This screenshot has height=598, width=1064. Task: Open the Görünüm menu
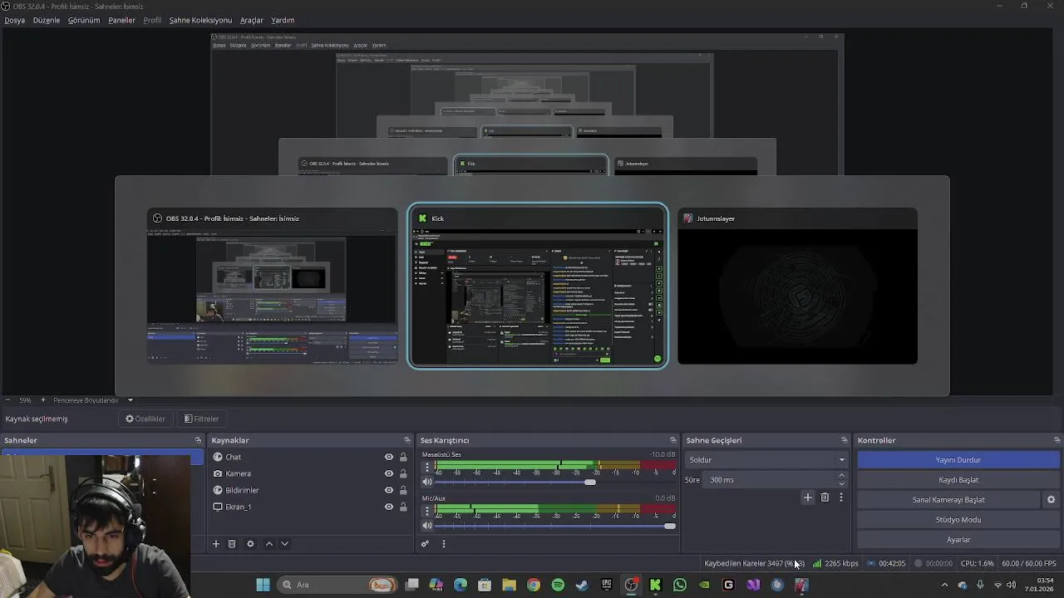84,20
